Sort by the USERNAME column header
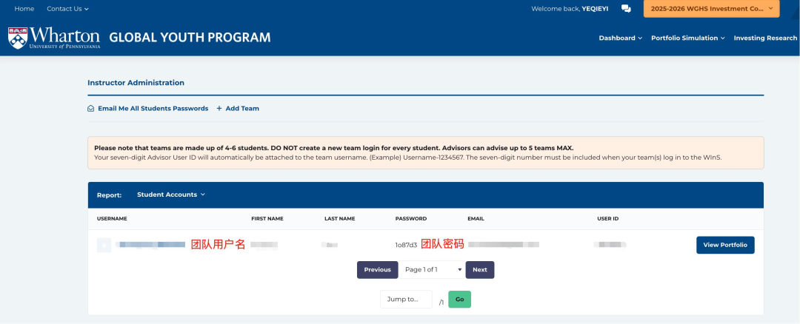 click(112, 218)
